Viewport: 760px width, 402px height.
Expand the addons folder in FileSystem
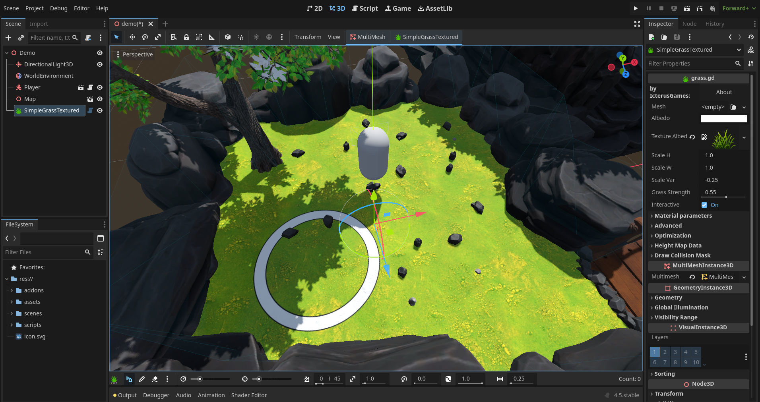click(12, 290)
